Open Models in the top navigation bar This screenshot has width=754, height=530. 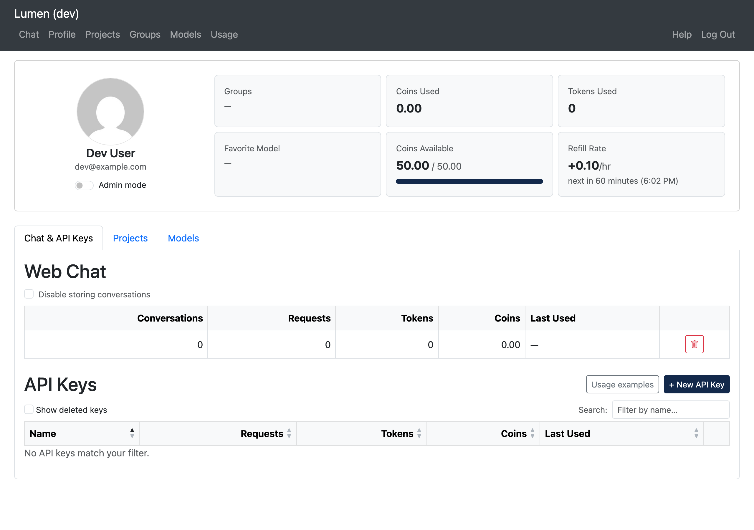(186, 34)
